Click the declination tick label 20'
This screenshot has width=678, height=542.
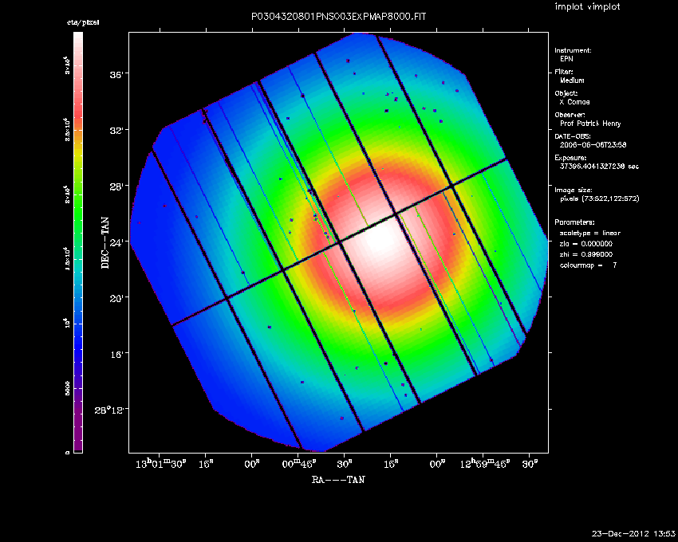pyautogui.click(x=116, y=298)
